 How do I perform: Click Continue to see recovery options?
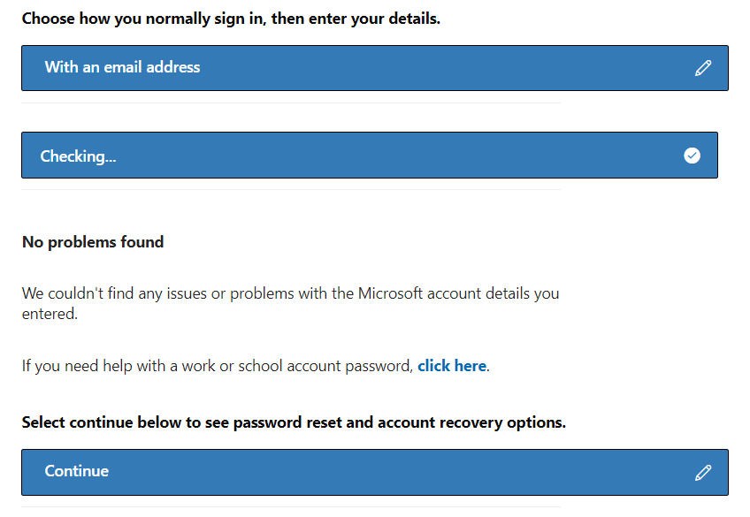(x=374, y=472)
